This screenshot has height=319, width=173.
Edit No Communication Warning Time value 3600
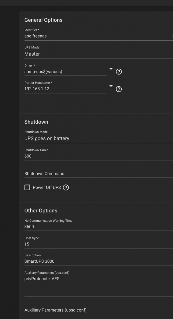pos(99,227)
